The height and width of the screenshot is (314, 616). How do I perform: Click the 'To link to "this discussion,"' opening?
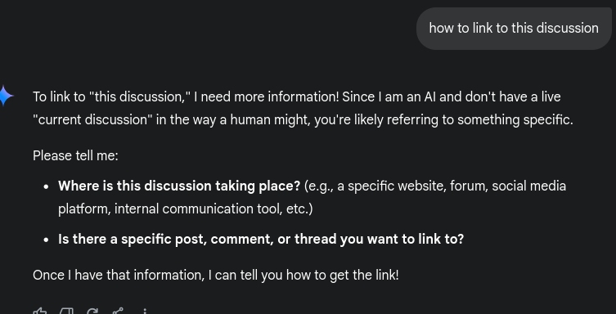point(111,97)
